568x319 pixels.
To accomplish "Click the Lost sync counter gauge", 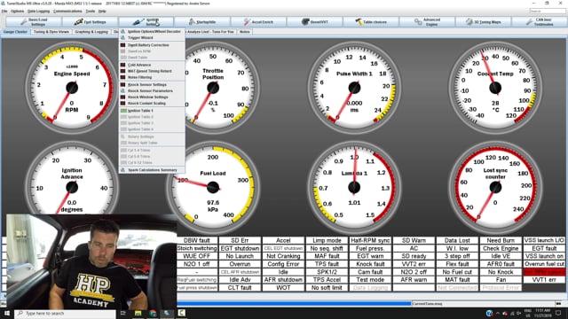I will (x=495, y=187).
